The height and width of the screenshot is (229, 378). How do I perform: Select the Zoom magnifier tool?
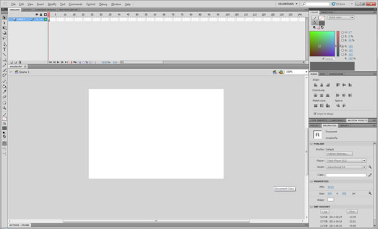(4, 108)
